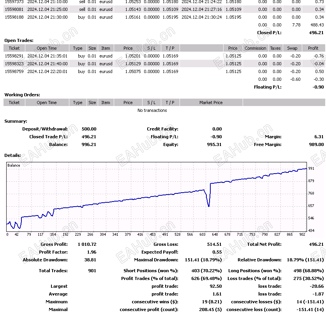Click the Taxes column header

click(275, 48)
